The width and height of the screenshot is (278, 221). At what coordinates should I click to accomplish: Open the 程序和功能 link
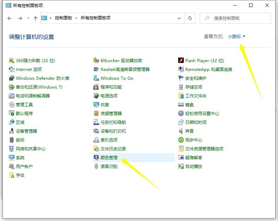[x=111, y=87]
